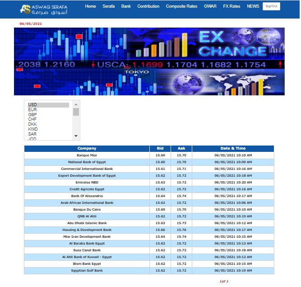
Task: Click the 1 of 1 pager text
Action: (224, 282)
